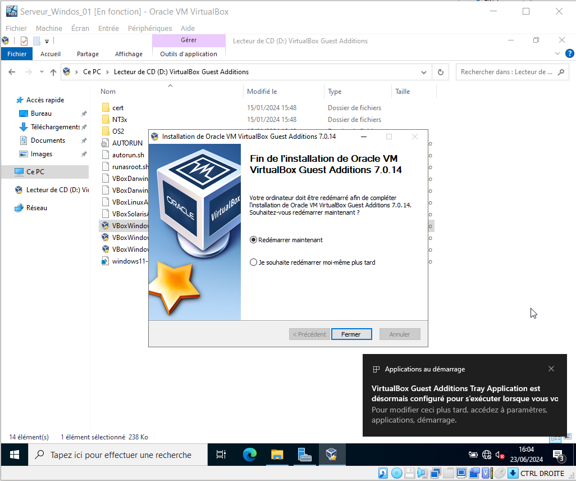576x481 pixels.
Task: Click the Task View taskbar icon
Action: point(221,455)
